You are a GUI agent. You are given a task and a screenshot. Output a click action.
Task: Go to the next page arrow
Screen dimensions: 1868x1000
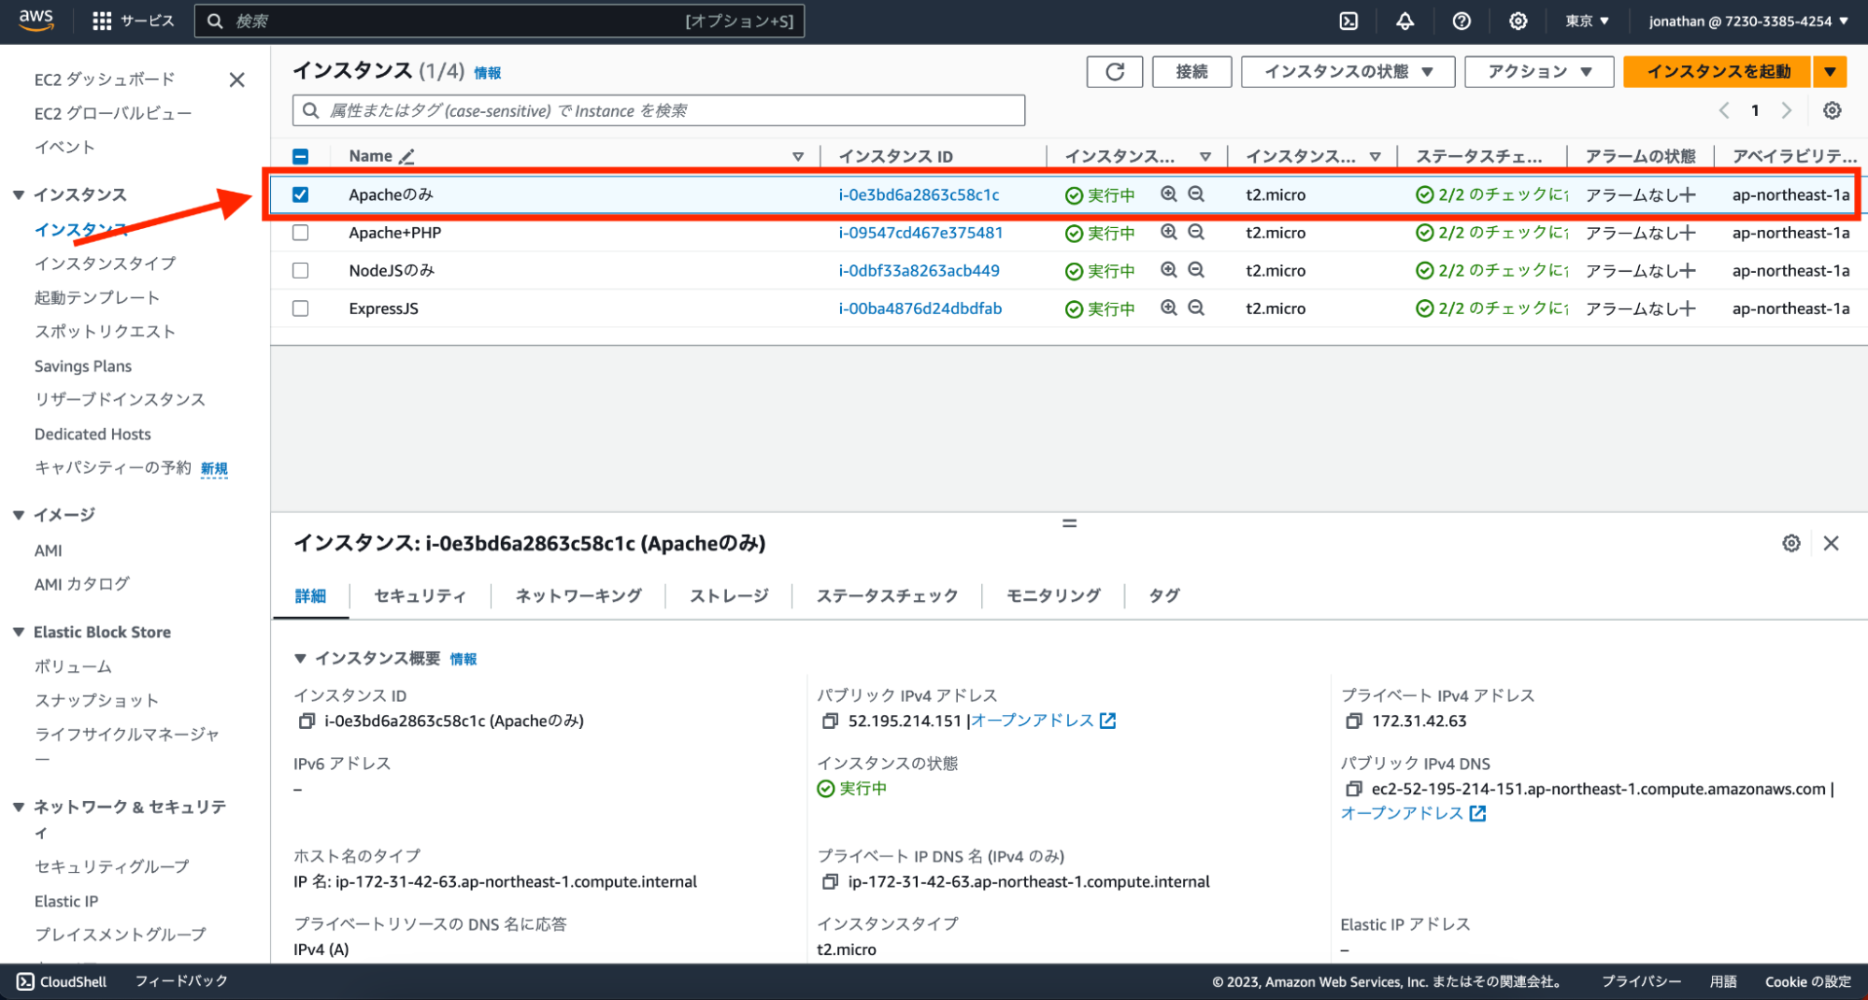click(1786, 110)
